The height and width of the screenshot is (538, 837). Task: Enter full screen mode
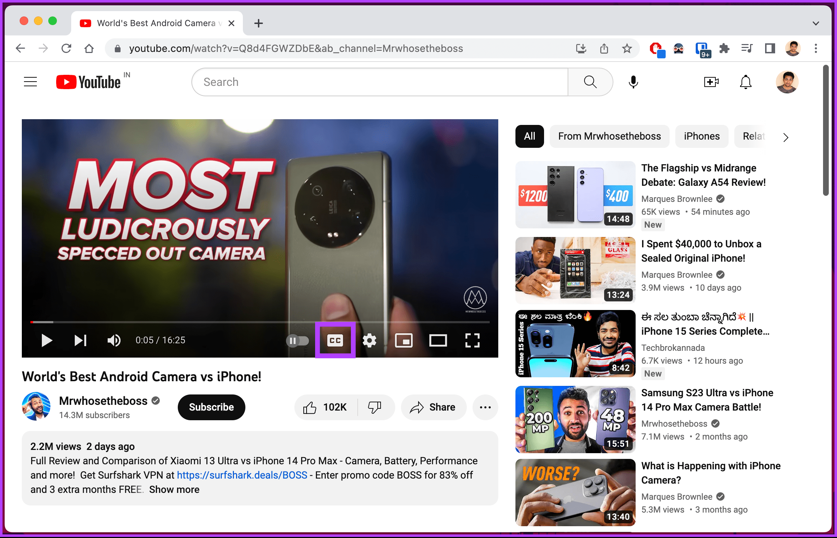click(x=472, y=340)
